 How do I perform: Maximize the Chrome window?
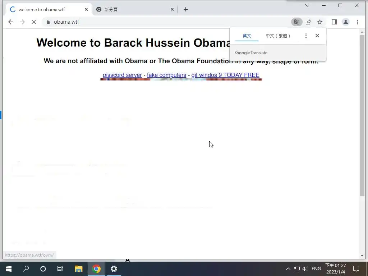(x=340, y=5)
